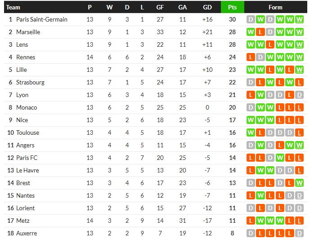Click the GA column header

point(183,7)
